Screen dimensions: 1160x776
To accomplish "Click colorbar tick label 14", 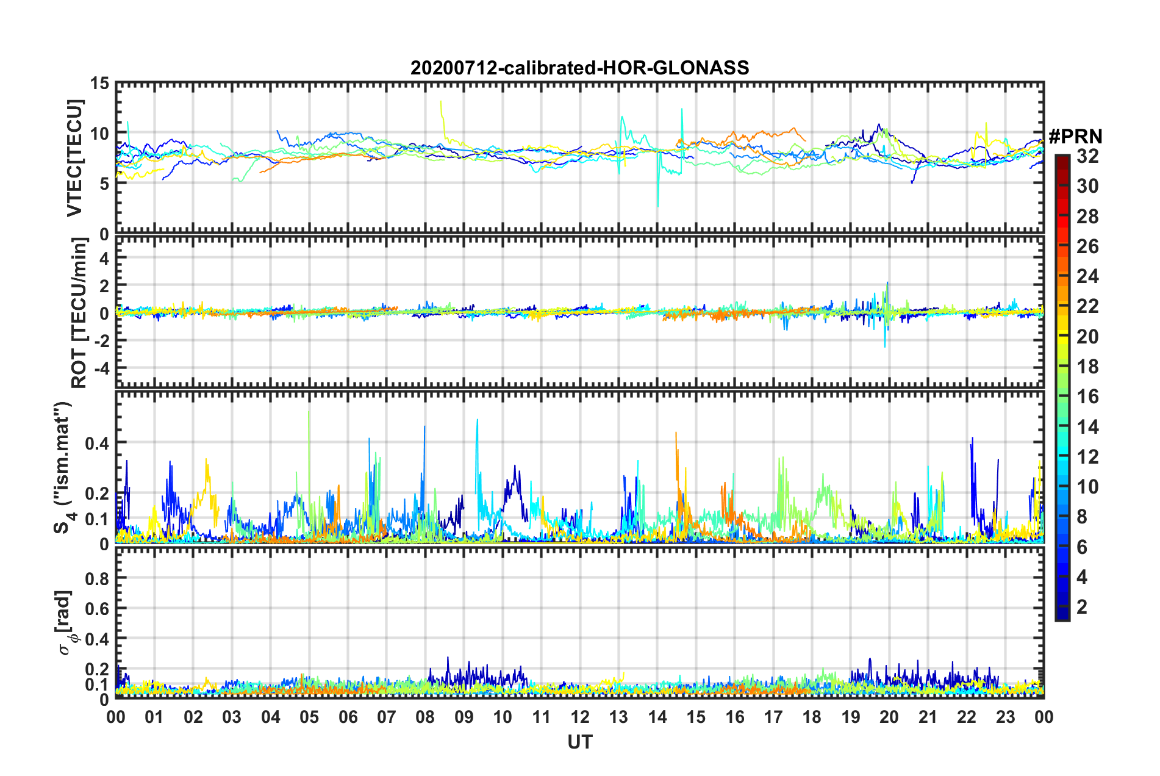I will point(1087,426).
